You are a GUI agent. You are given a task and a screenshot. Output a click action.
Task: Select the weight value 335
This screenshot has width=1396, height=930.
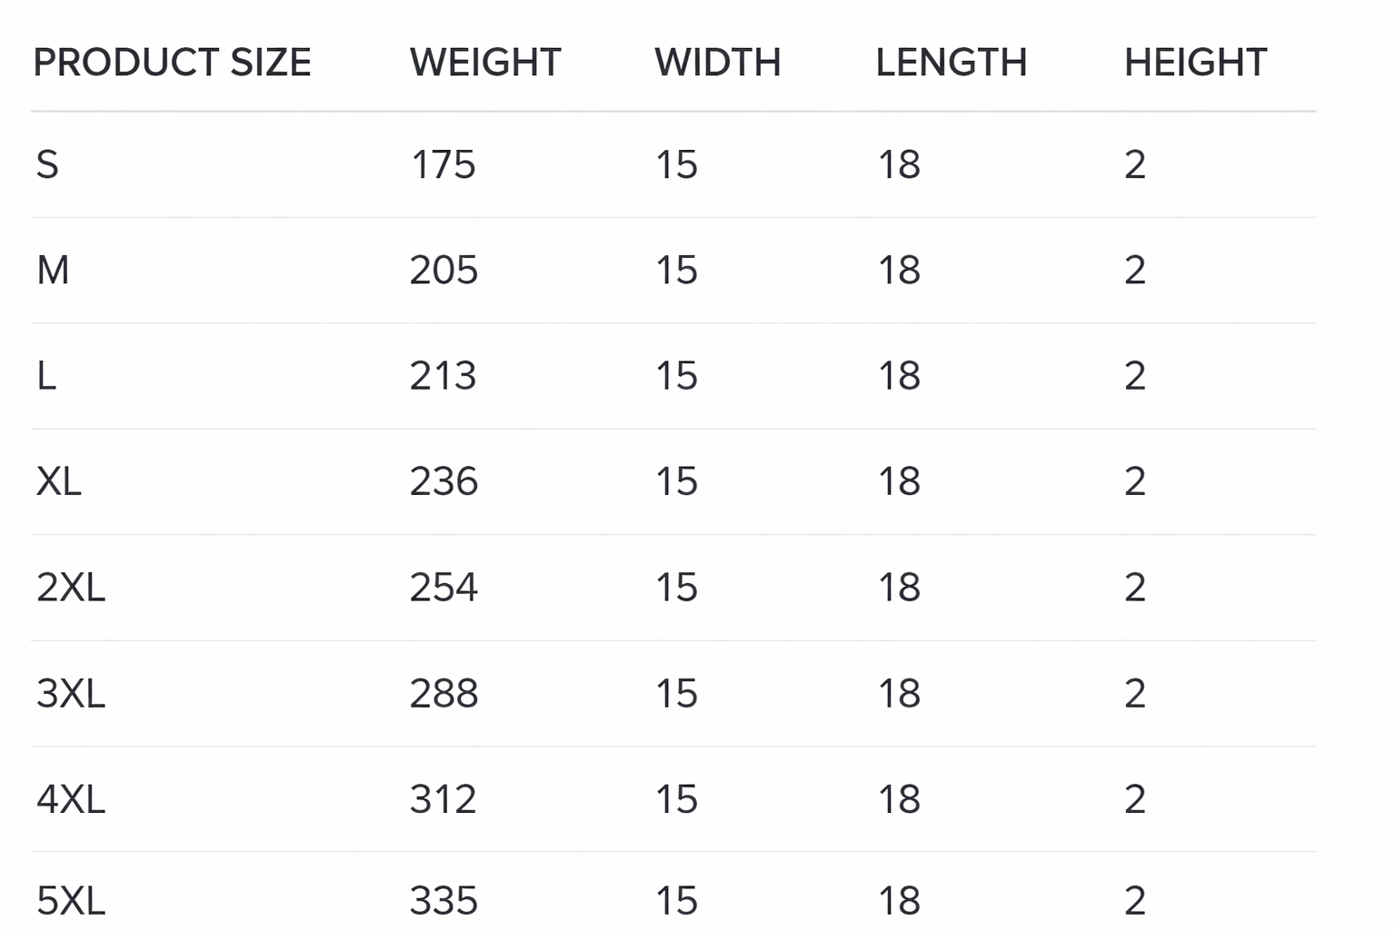[444, 901]
